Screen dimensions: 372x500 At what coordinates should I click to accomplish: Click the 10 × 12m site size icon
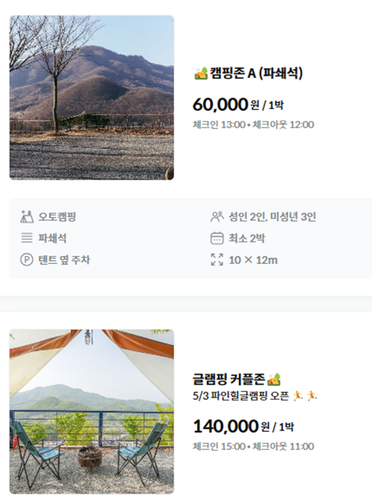tap(219, 258)
